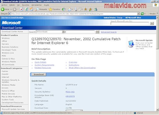Click the forward navigation arrow
Viewport: 159px width, 115px height.
tap(14, 9)
